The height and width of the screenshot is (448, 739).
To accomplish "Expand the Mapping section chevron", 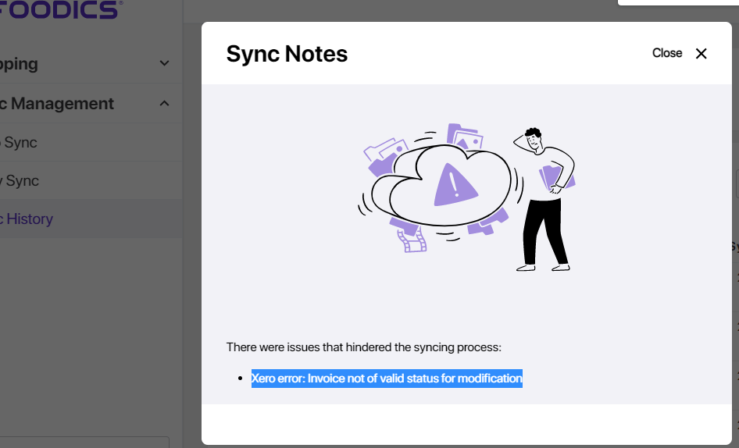I will (x=164, y=64).
